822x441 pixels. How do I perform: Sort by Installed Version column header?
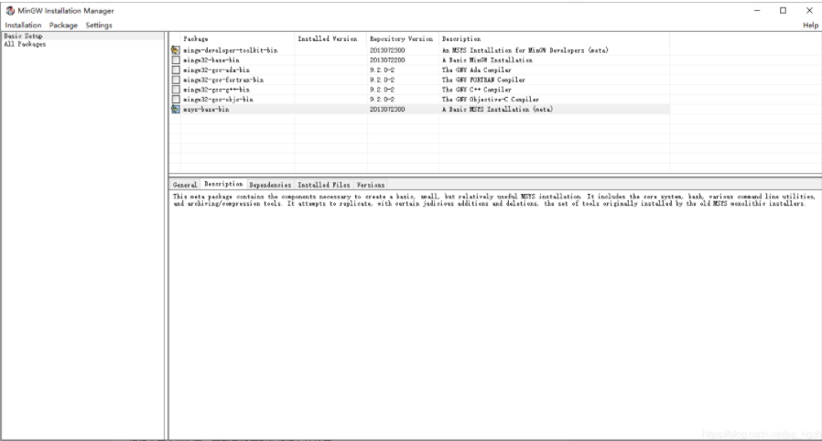[330, 38]
